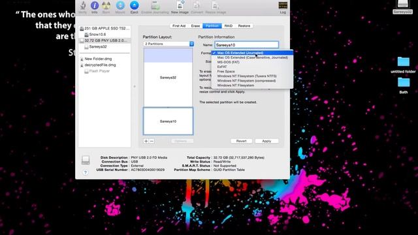Select the untitled folder desktop icon

403,65
